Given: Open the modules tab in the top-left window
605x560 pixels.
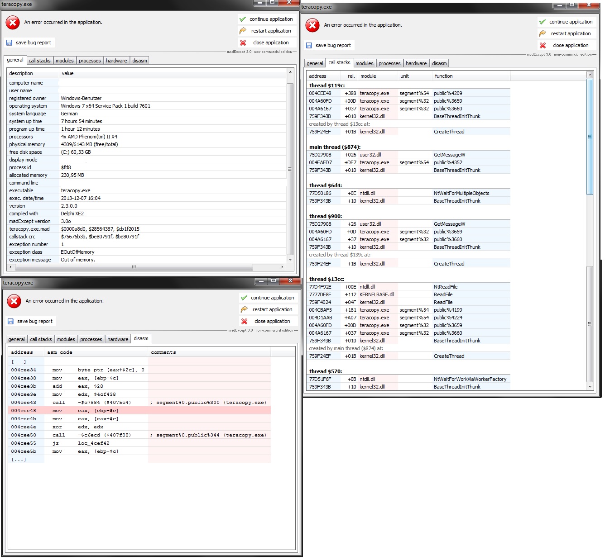Looking at the screenshot, I should tap(65, 61).
